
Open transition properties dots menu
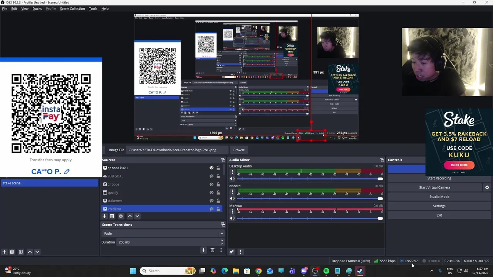coord(221,250)
